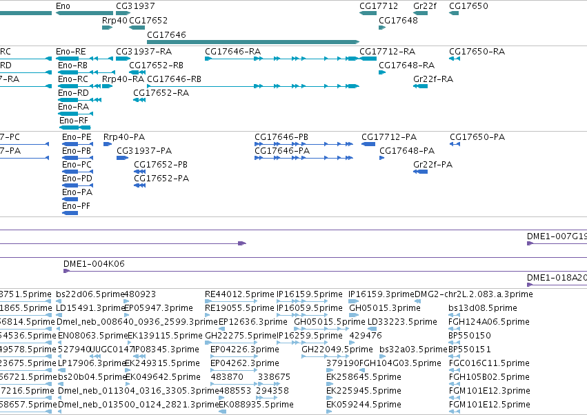Select the CG17646-PA protein label
Screen dimensions: 587x415
(x=282, y=151)
